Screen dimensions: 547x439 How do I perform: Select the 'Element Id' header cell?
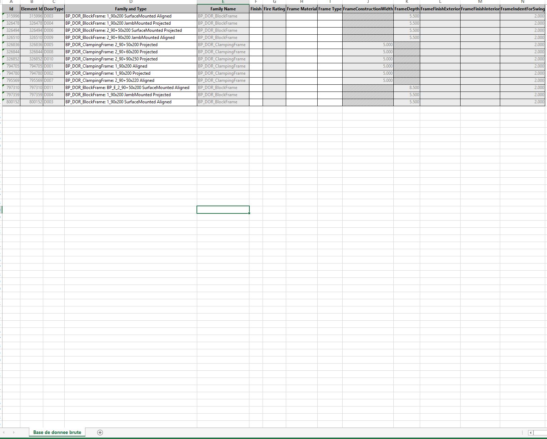(x=32, y=9)
